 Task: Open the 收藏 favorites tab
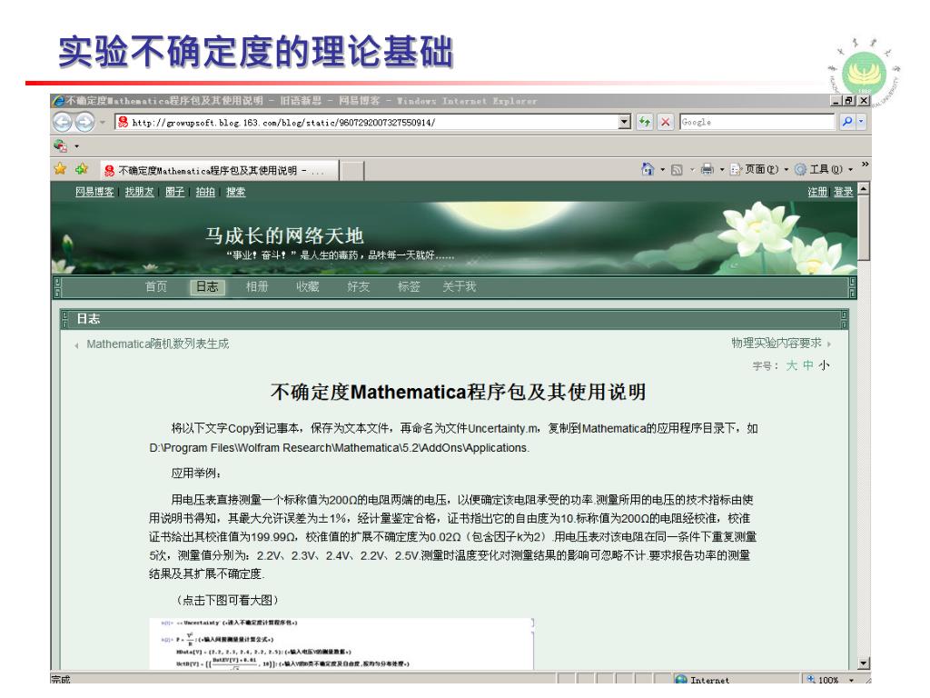click(x=308, y=286)
